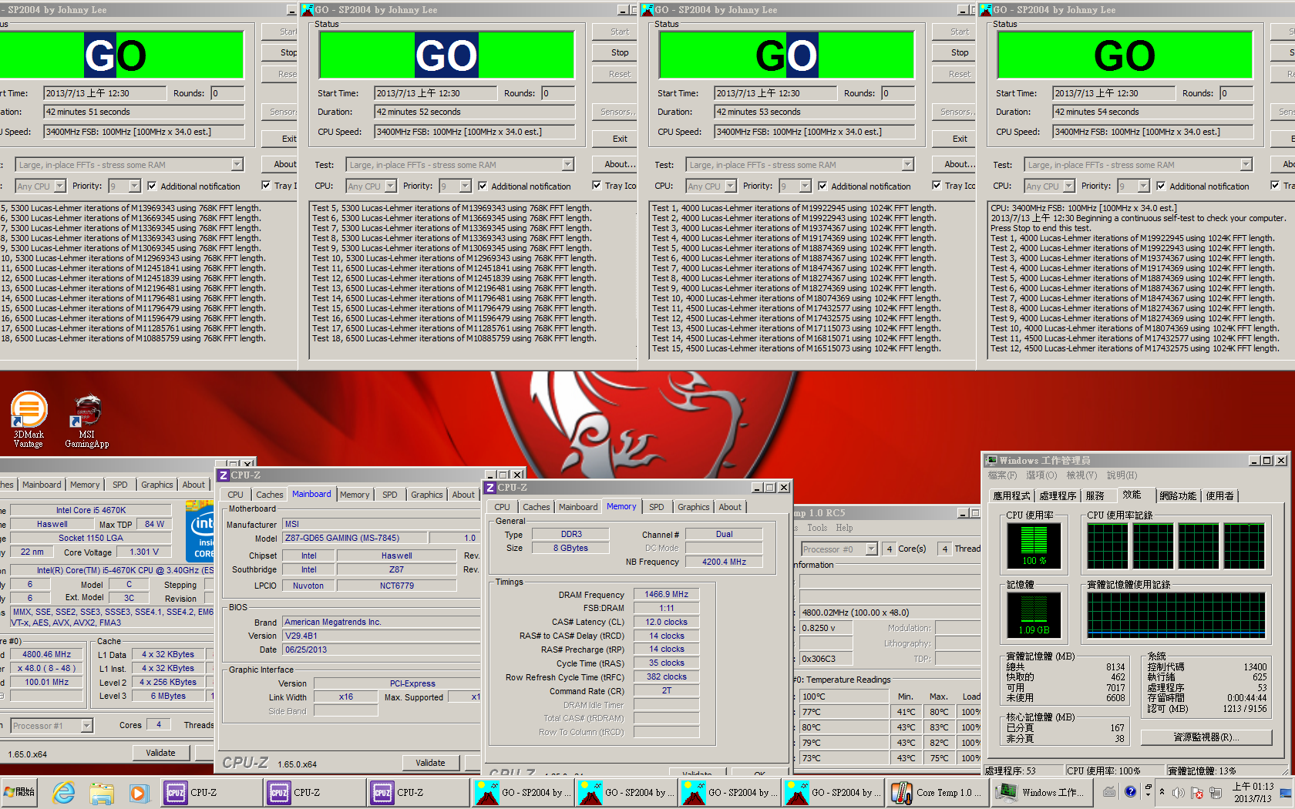Open Priority dropdown in SP2004 window at 54 seconds

(1143, 186)
